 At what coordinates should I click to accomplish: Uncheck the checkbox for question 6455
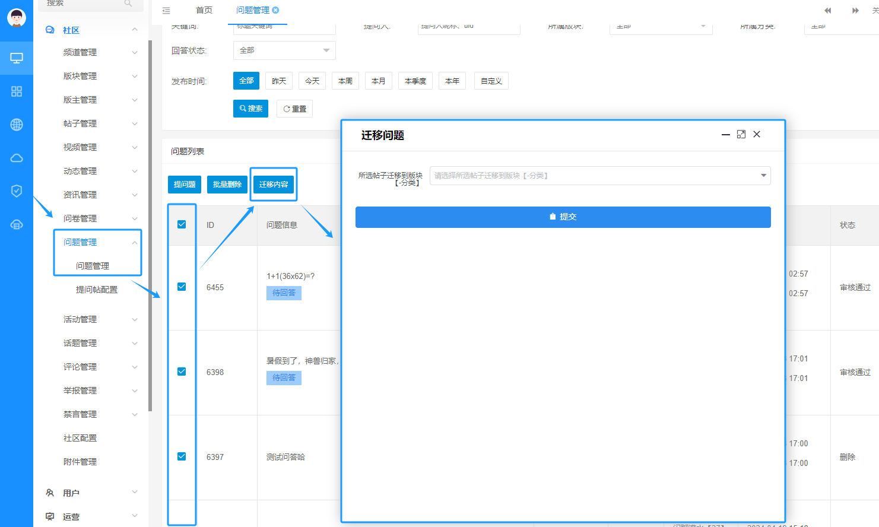tap(182, 287)
